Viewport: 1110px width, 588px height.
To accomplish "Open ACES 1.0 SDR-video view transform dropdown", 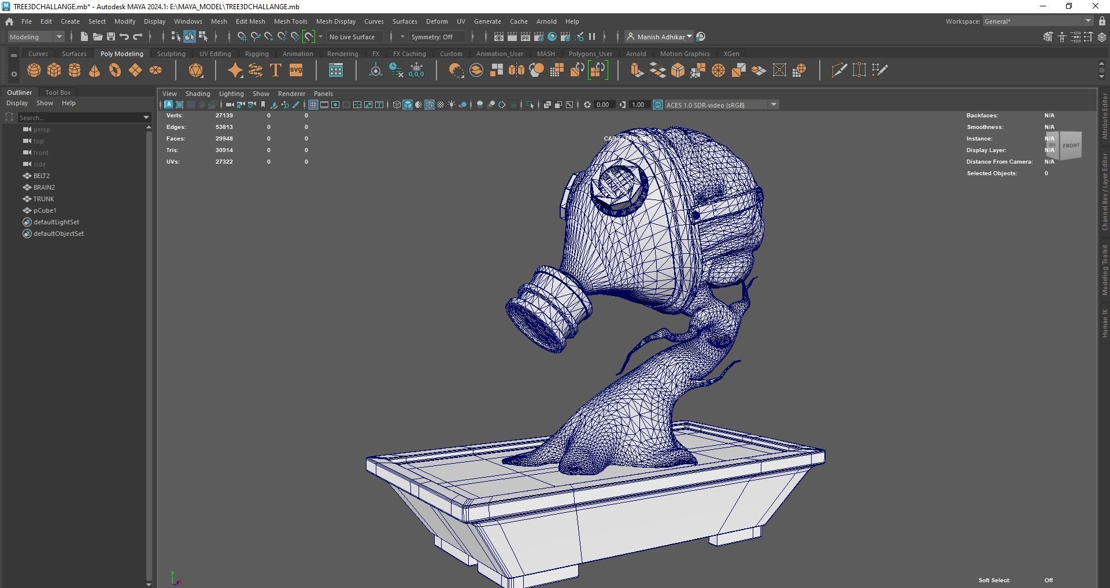I will click(x=721, y=105).
